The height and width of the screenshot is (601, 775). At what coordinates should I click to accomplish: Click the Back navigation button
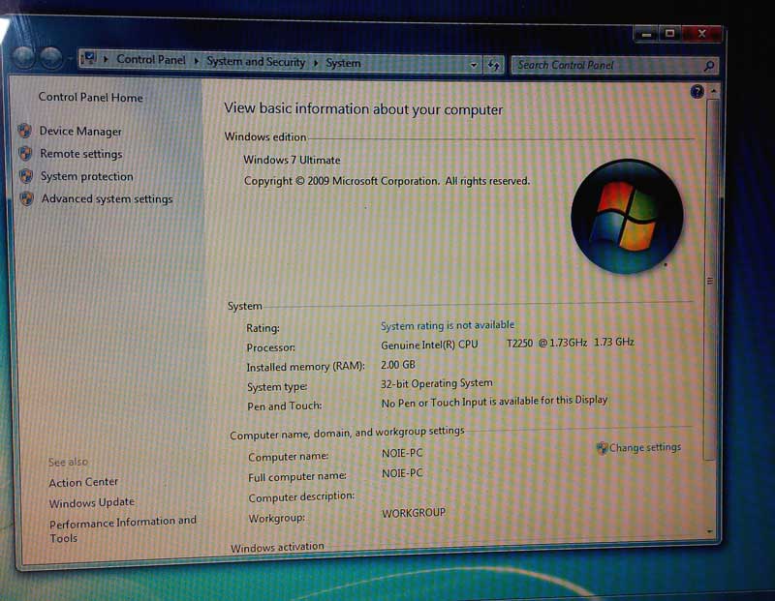[x=23, y=58]
